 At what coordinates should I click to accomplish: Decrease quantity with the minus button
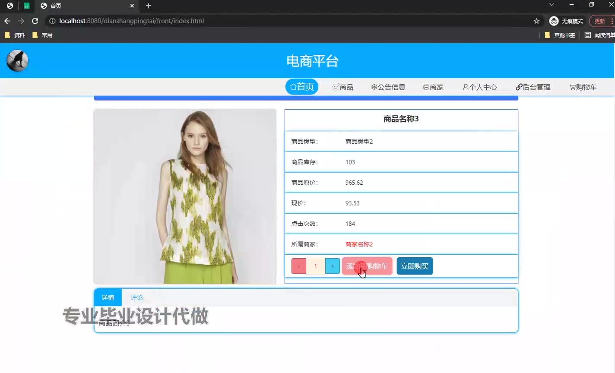(x=299, y=266)
